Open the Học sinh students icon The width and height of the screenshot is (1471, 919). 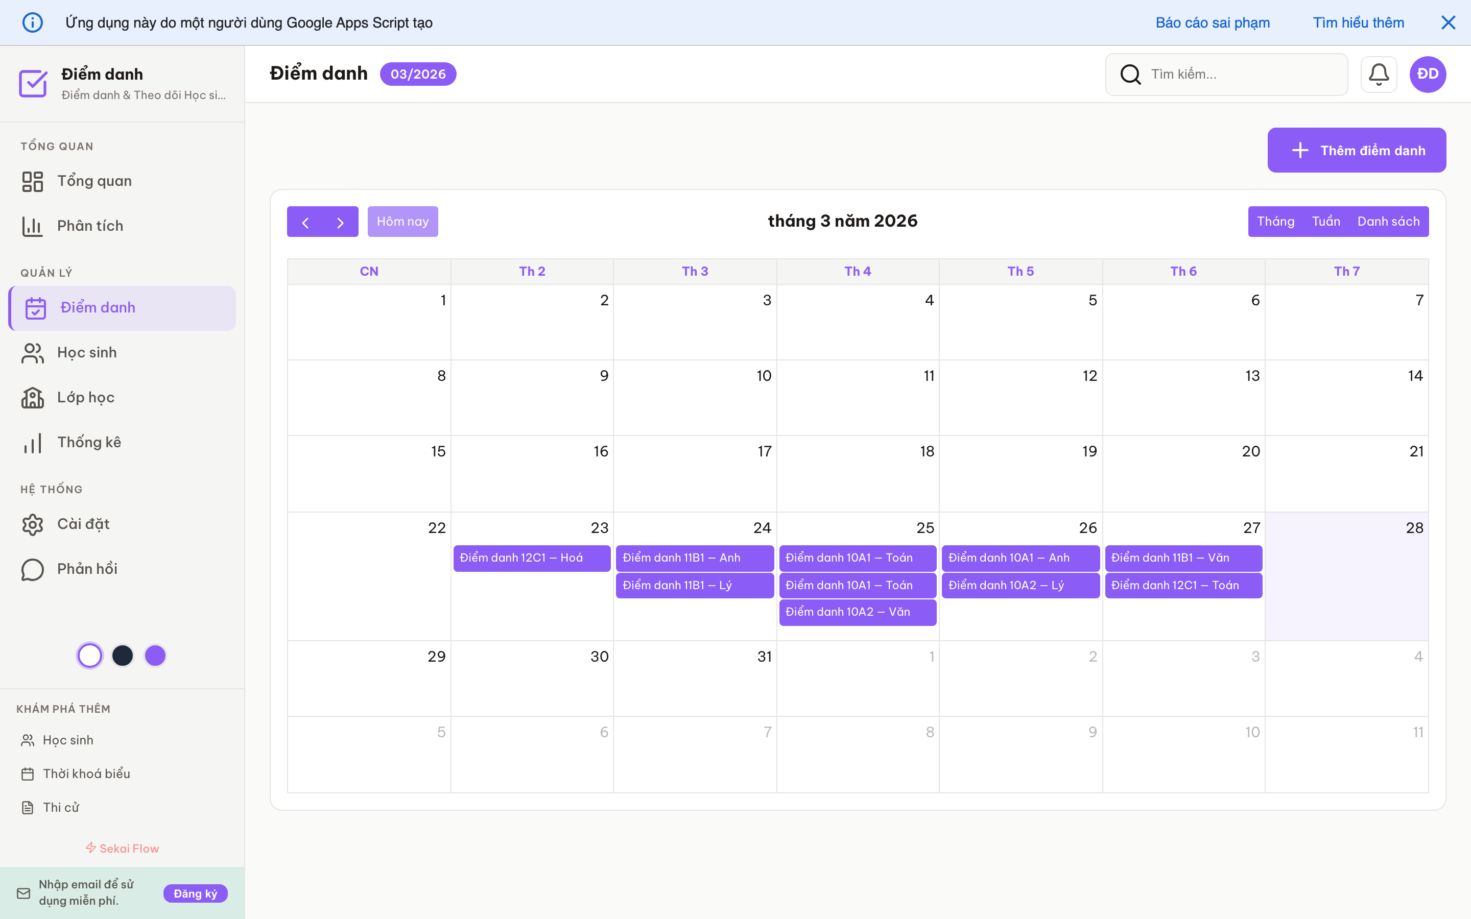(x=32, y=352)
